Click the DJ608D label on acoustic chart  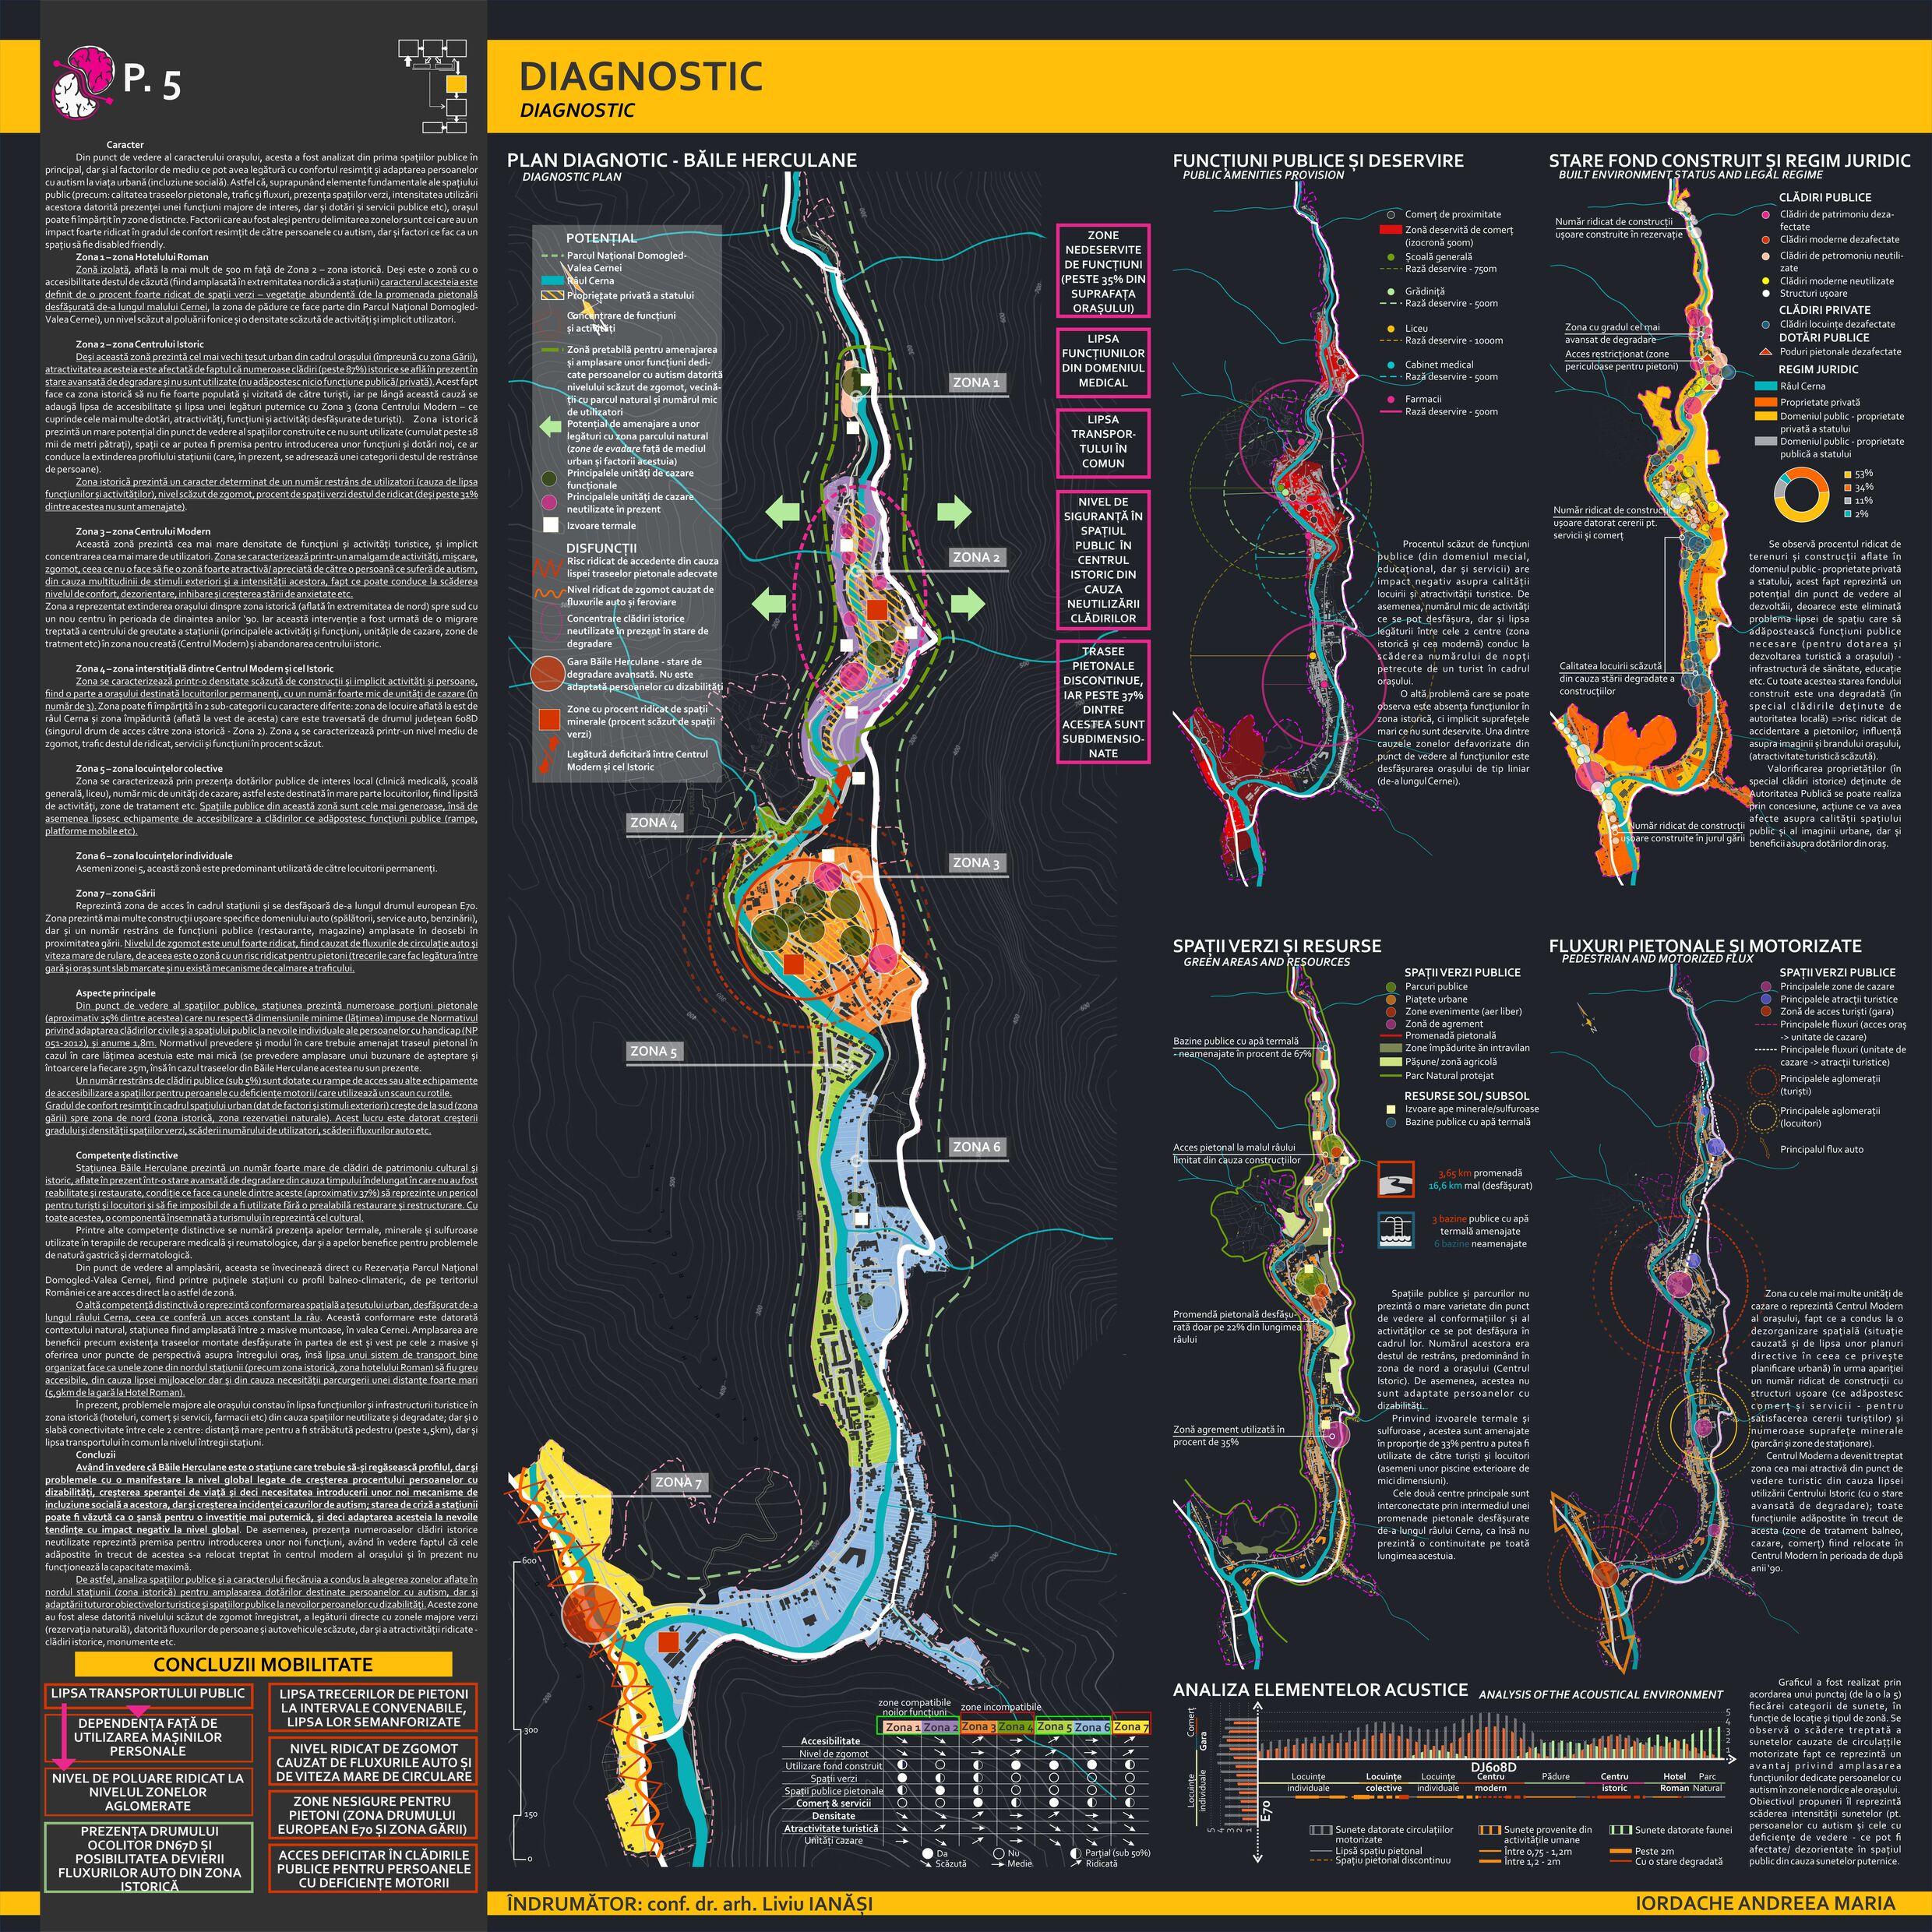tap(1495, 1767)
